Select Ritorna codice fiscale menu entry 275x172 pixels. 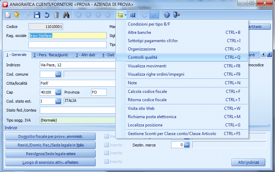[182, 100]
